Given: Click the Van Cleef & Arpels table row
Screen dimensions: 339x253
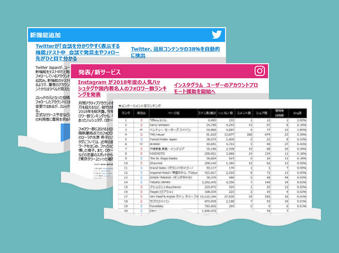Looking at the screenshot, I should [x=212, y=197].
